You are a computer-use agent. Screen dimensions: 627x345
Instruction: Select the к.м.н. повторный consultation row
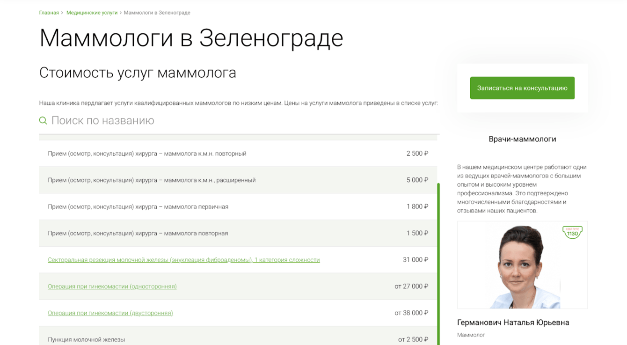click(x=147, y=154)
